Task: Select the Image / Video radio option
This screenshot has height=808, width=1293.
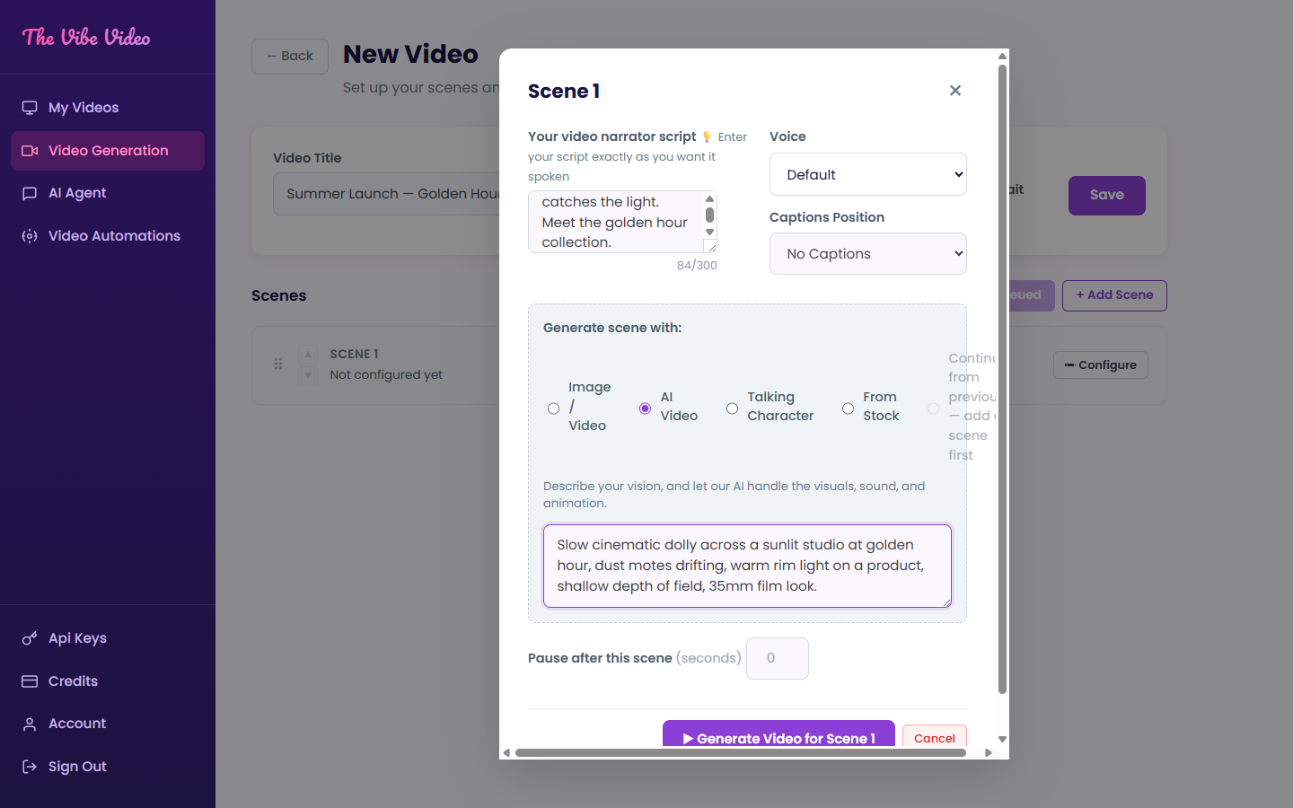Action: coord(553,408)
